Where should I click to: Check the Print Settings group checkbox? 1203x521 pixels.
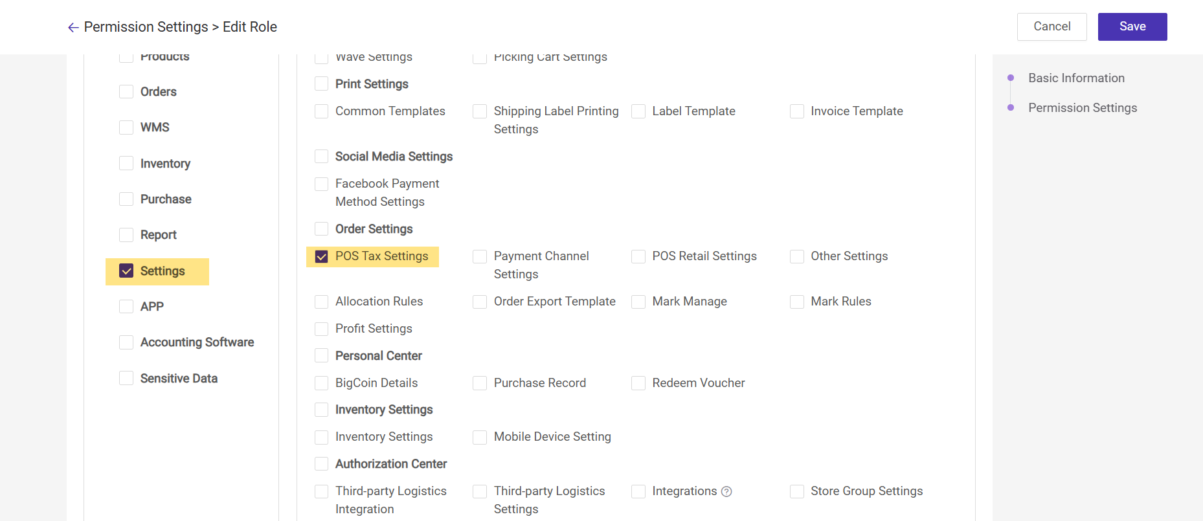tap(321, 84)
